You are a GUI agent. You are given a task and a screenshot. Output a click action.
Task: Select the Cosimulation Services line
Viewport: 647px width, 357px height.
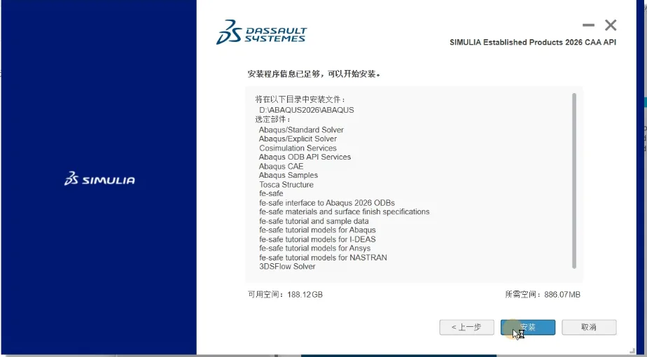(298, 148)
